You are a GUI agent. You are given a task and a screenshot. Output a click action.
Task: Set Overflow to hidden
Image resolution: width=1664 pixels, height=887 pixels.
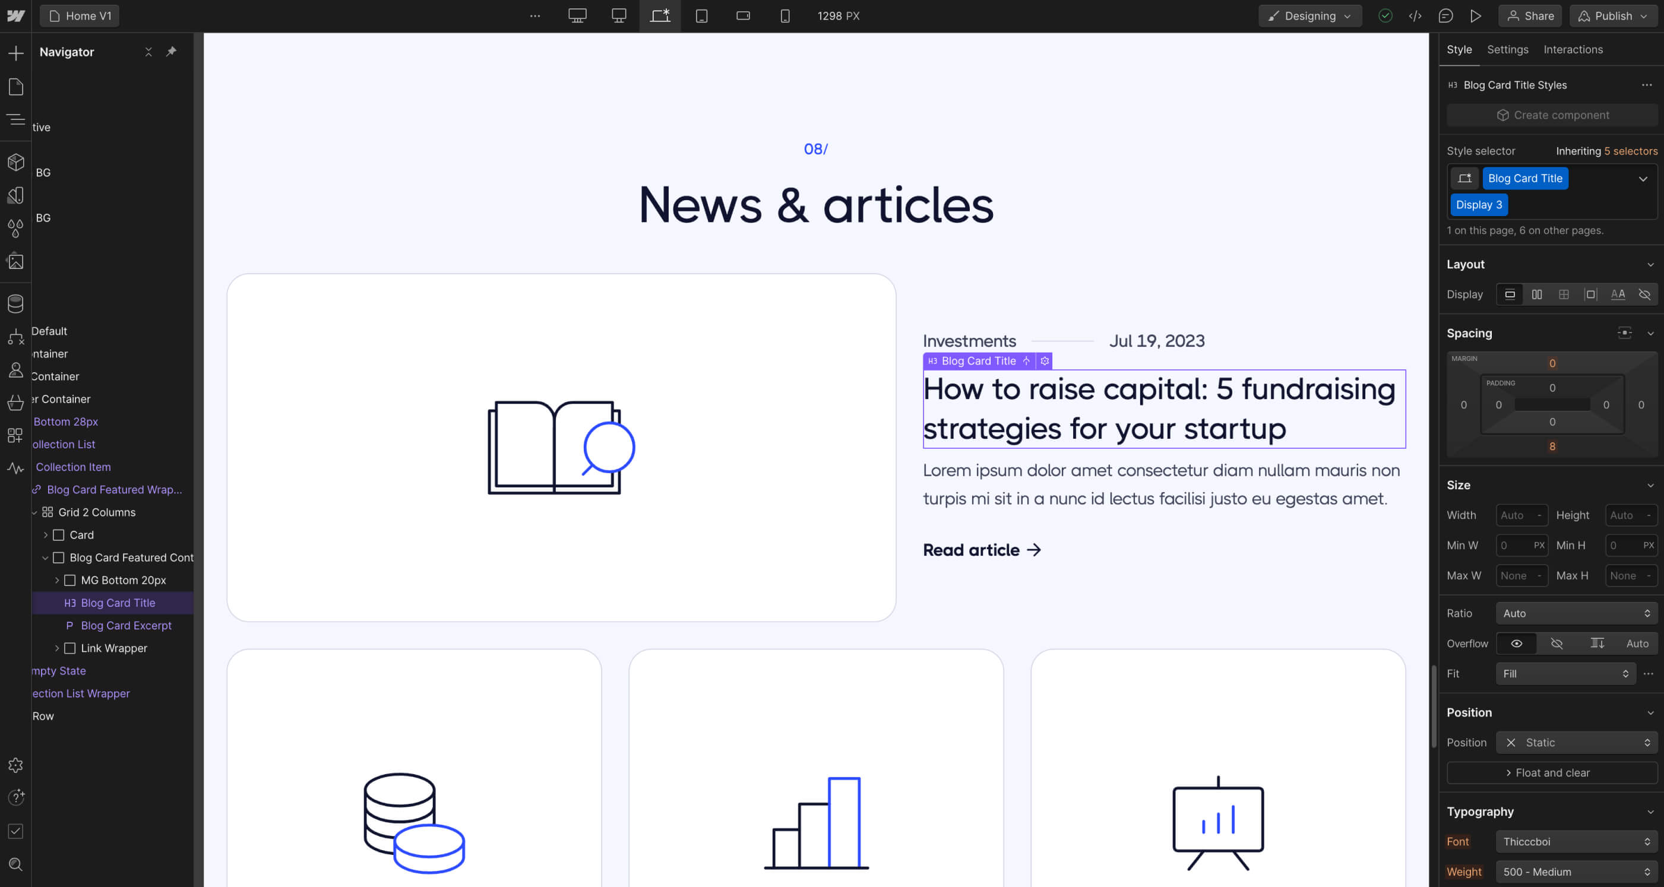point(1557,644)
